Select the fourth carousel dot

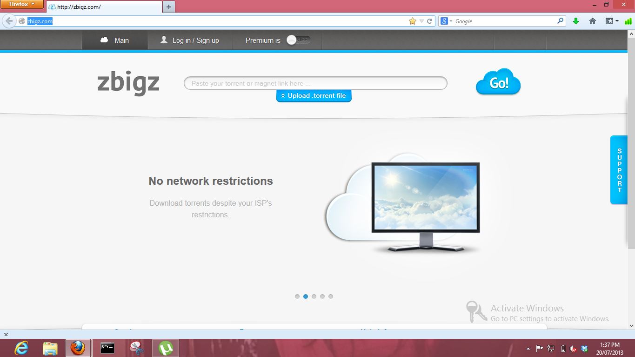click(x=322, y=296)
